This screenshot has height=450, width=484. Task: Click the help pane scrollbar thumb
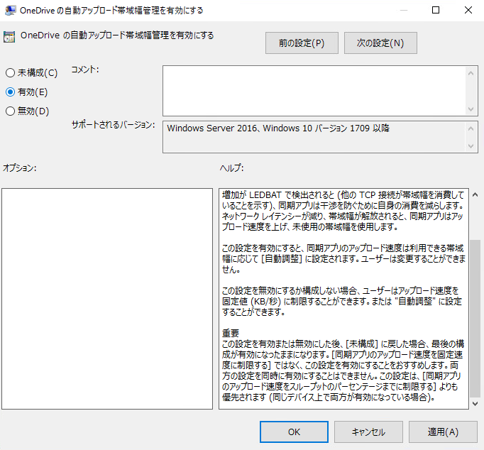click(475, 319)
